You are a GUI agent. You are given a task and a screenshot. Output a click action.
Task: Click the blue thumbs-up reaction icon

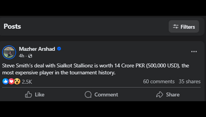point(5,81)
